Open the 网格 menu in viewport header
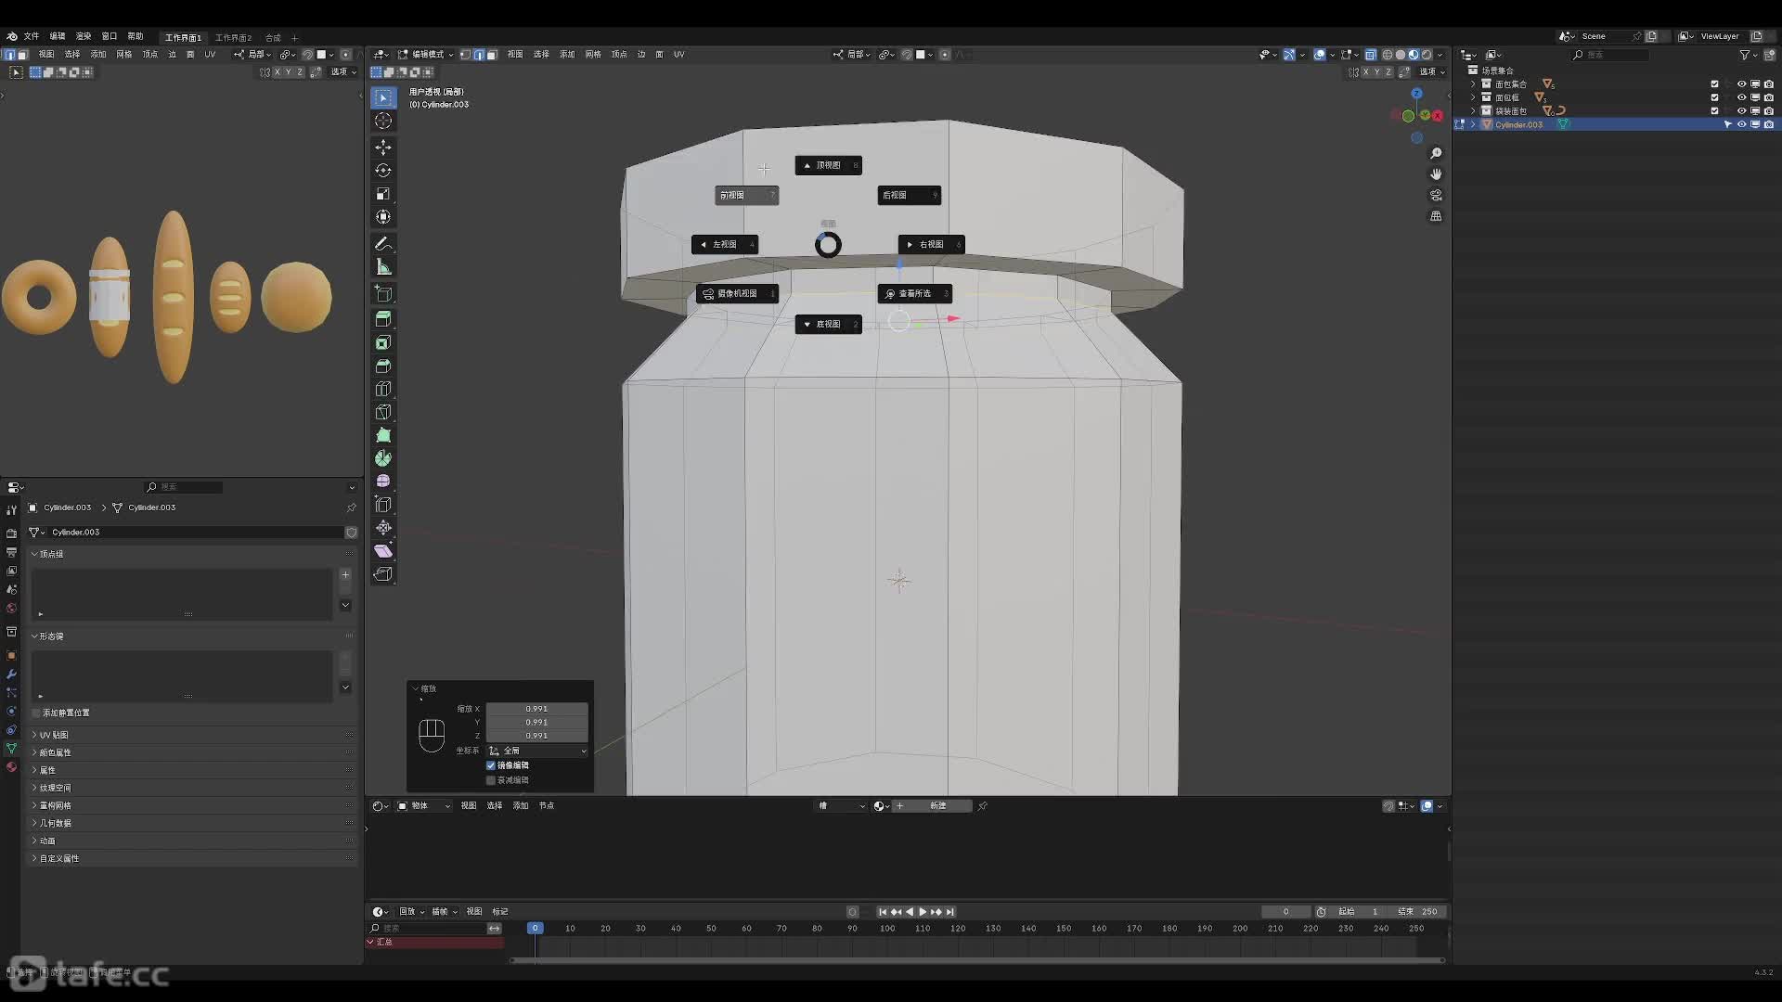The height and width of the screenshot is (1002, 1782). (x=593, y=55)
